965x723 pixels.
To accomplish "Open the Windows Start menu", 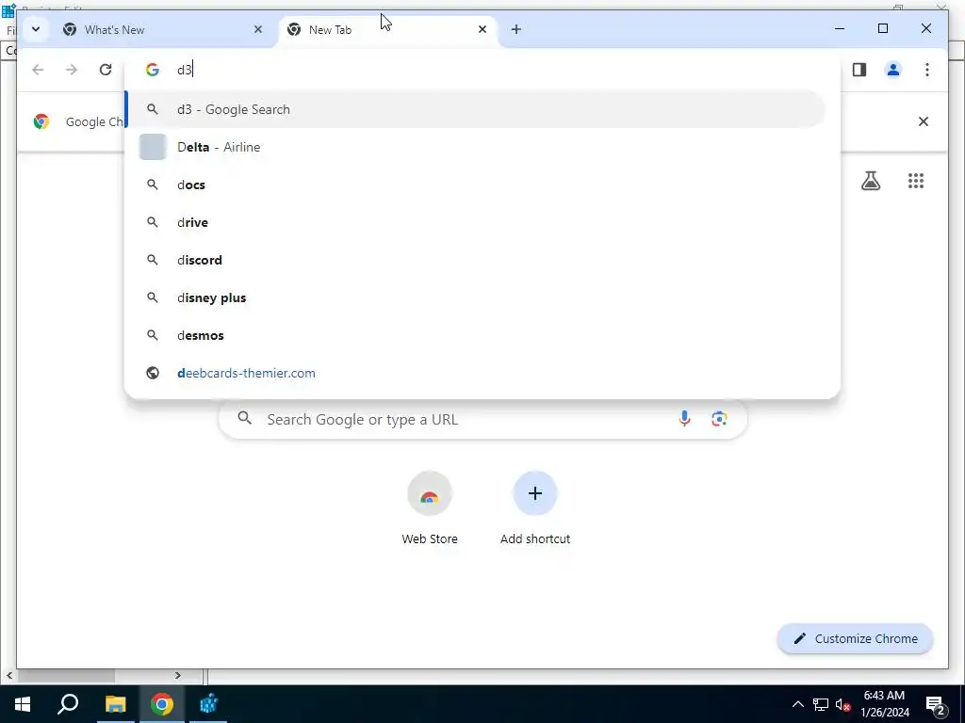I will [x=23, y=704].
